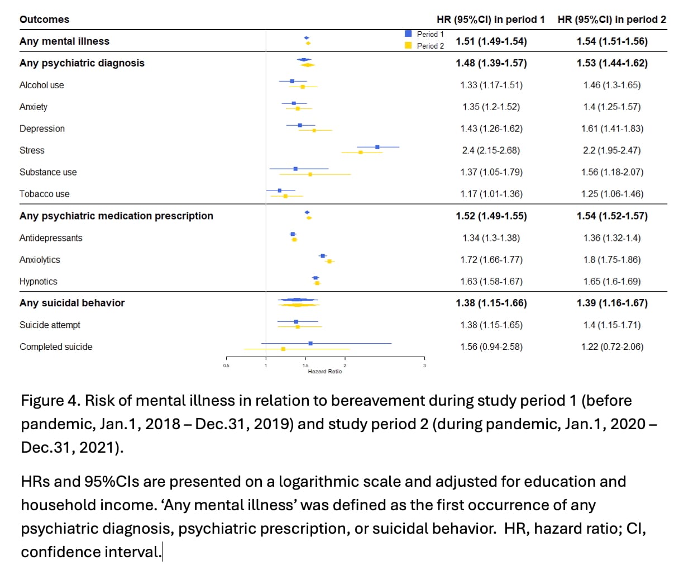This screenshot has height=565, width=679.
Task: Click the Substance use yellow marker
Action: point(310,174)
